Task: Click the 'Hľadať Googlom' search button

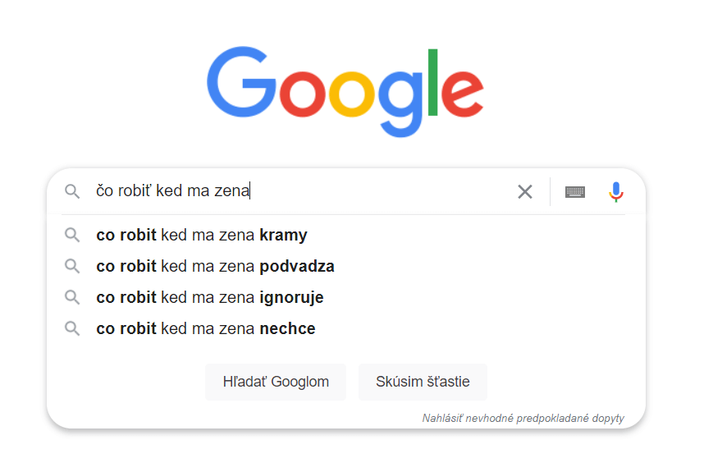Action: pos(276,382)
